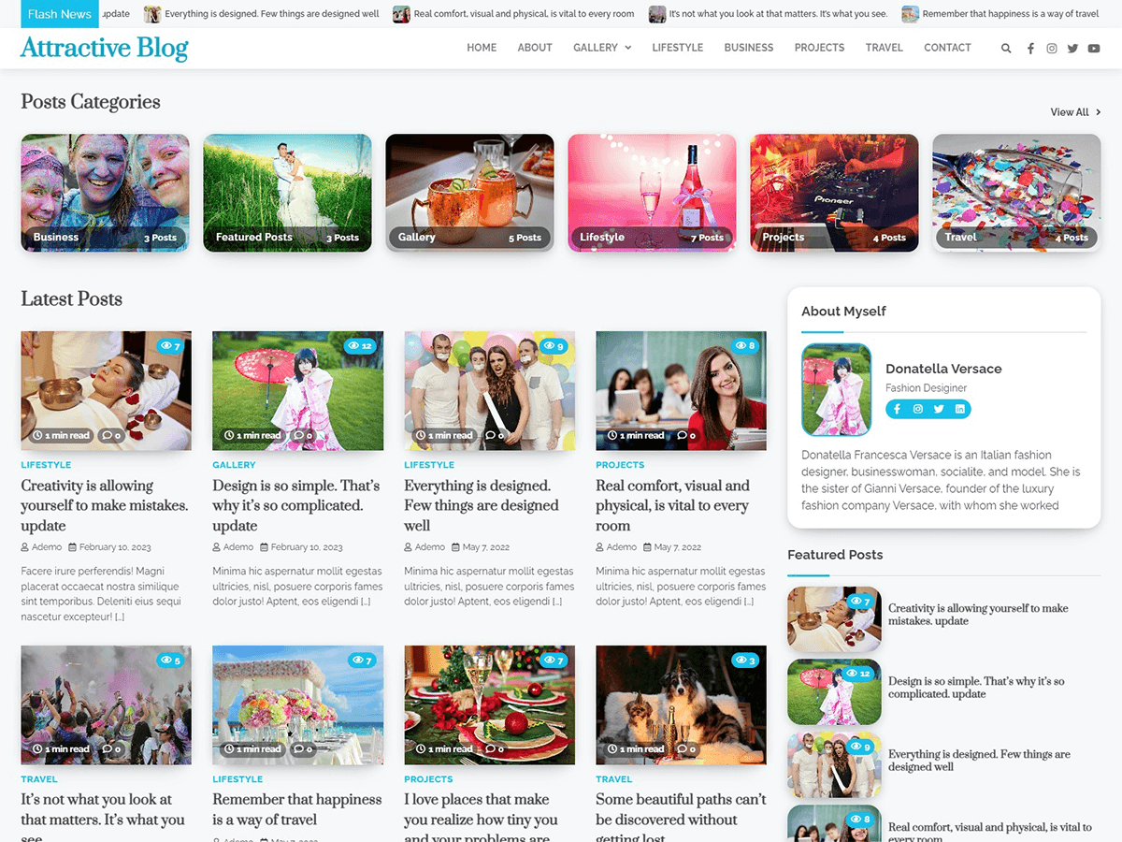
Task: Open the post 'Everything is designed. Few things are designed well'
Action: (482, 505)
